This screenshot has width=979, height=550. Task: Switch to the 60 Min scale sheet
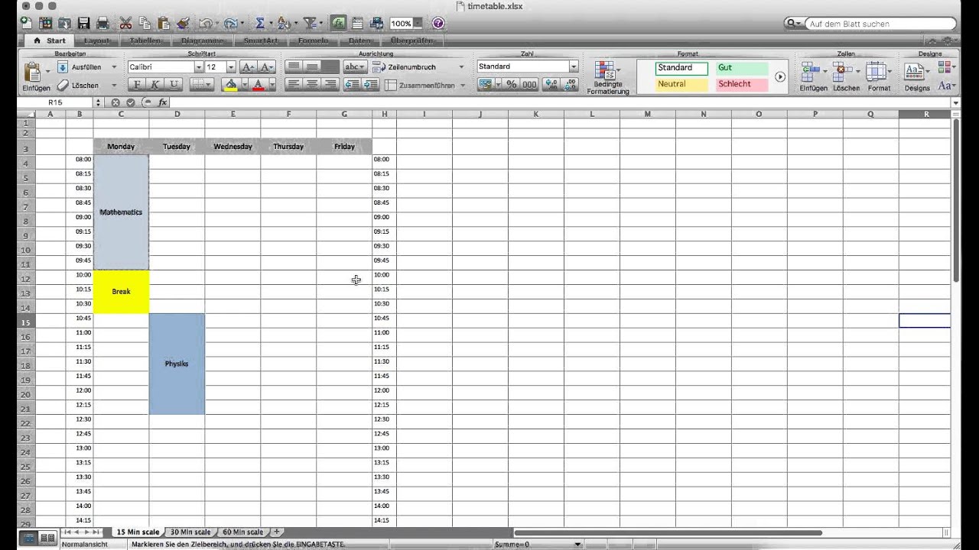[242, 532]
